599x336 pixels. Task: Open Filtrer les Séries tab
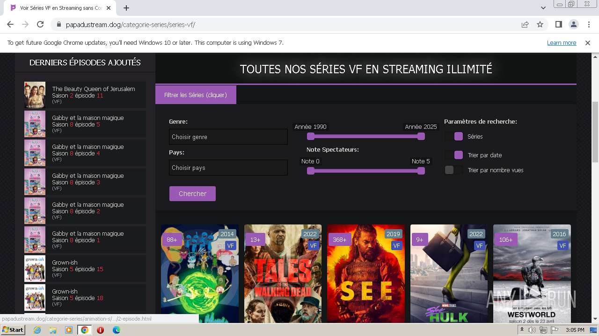[x=196, y=95]
